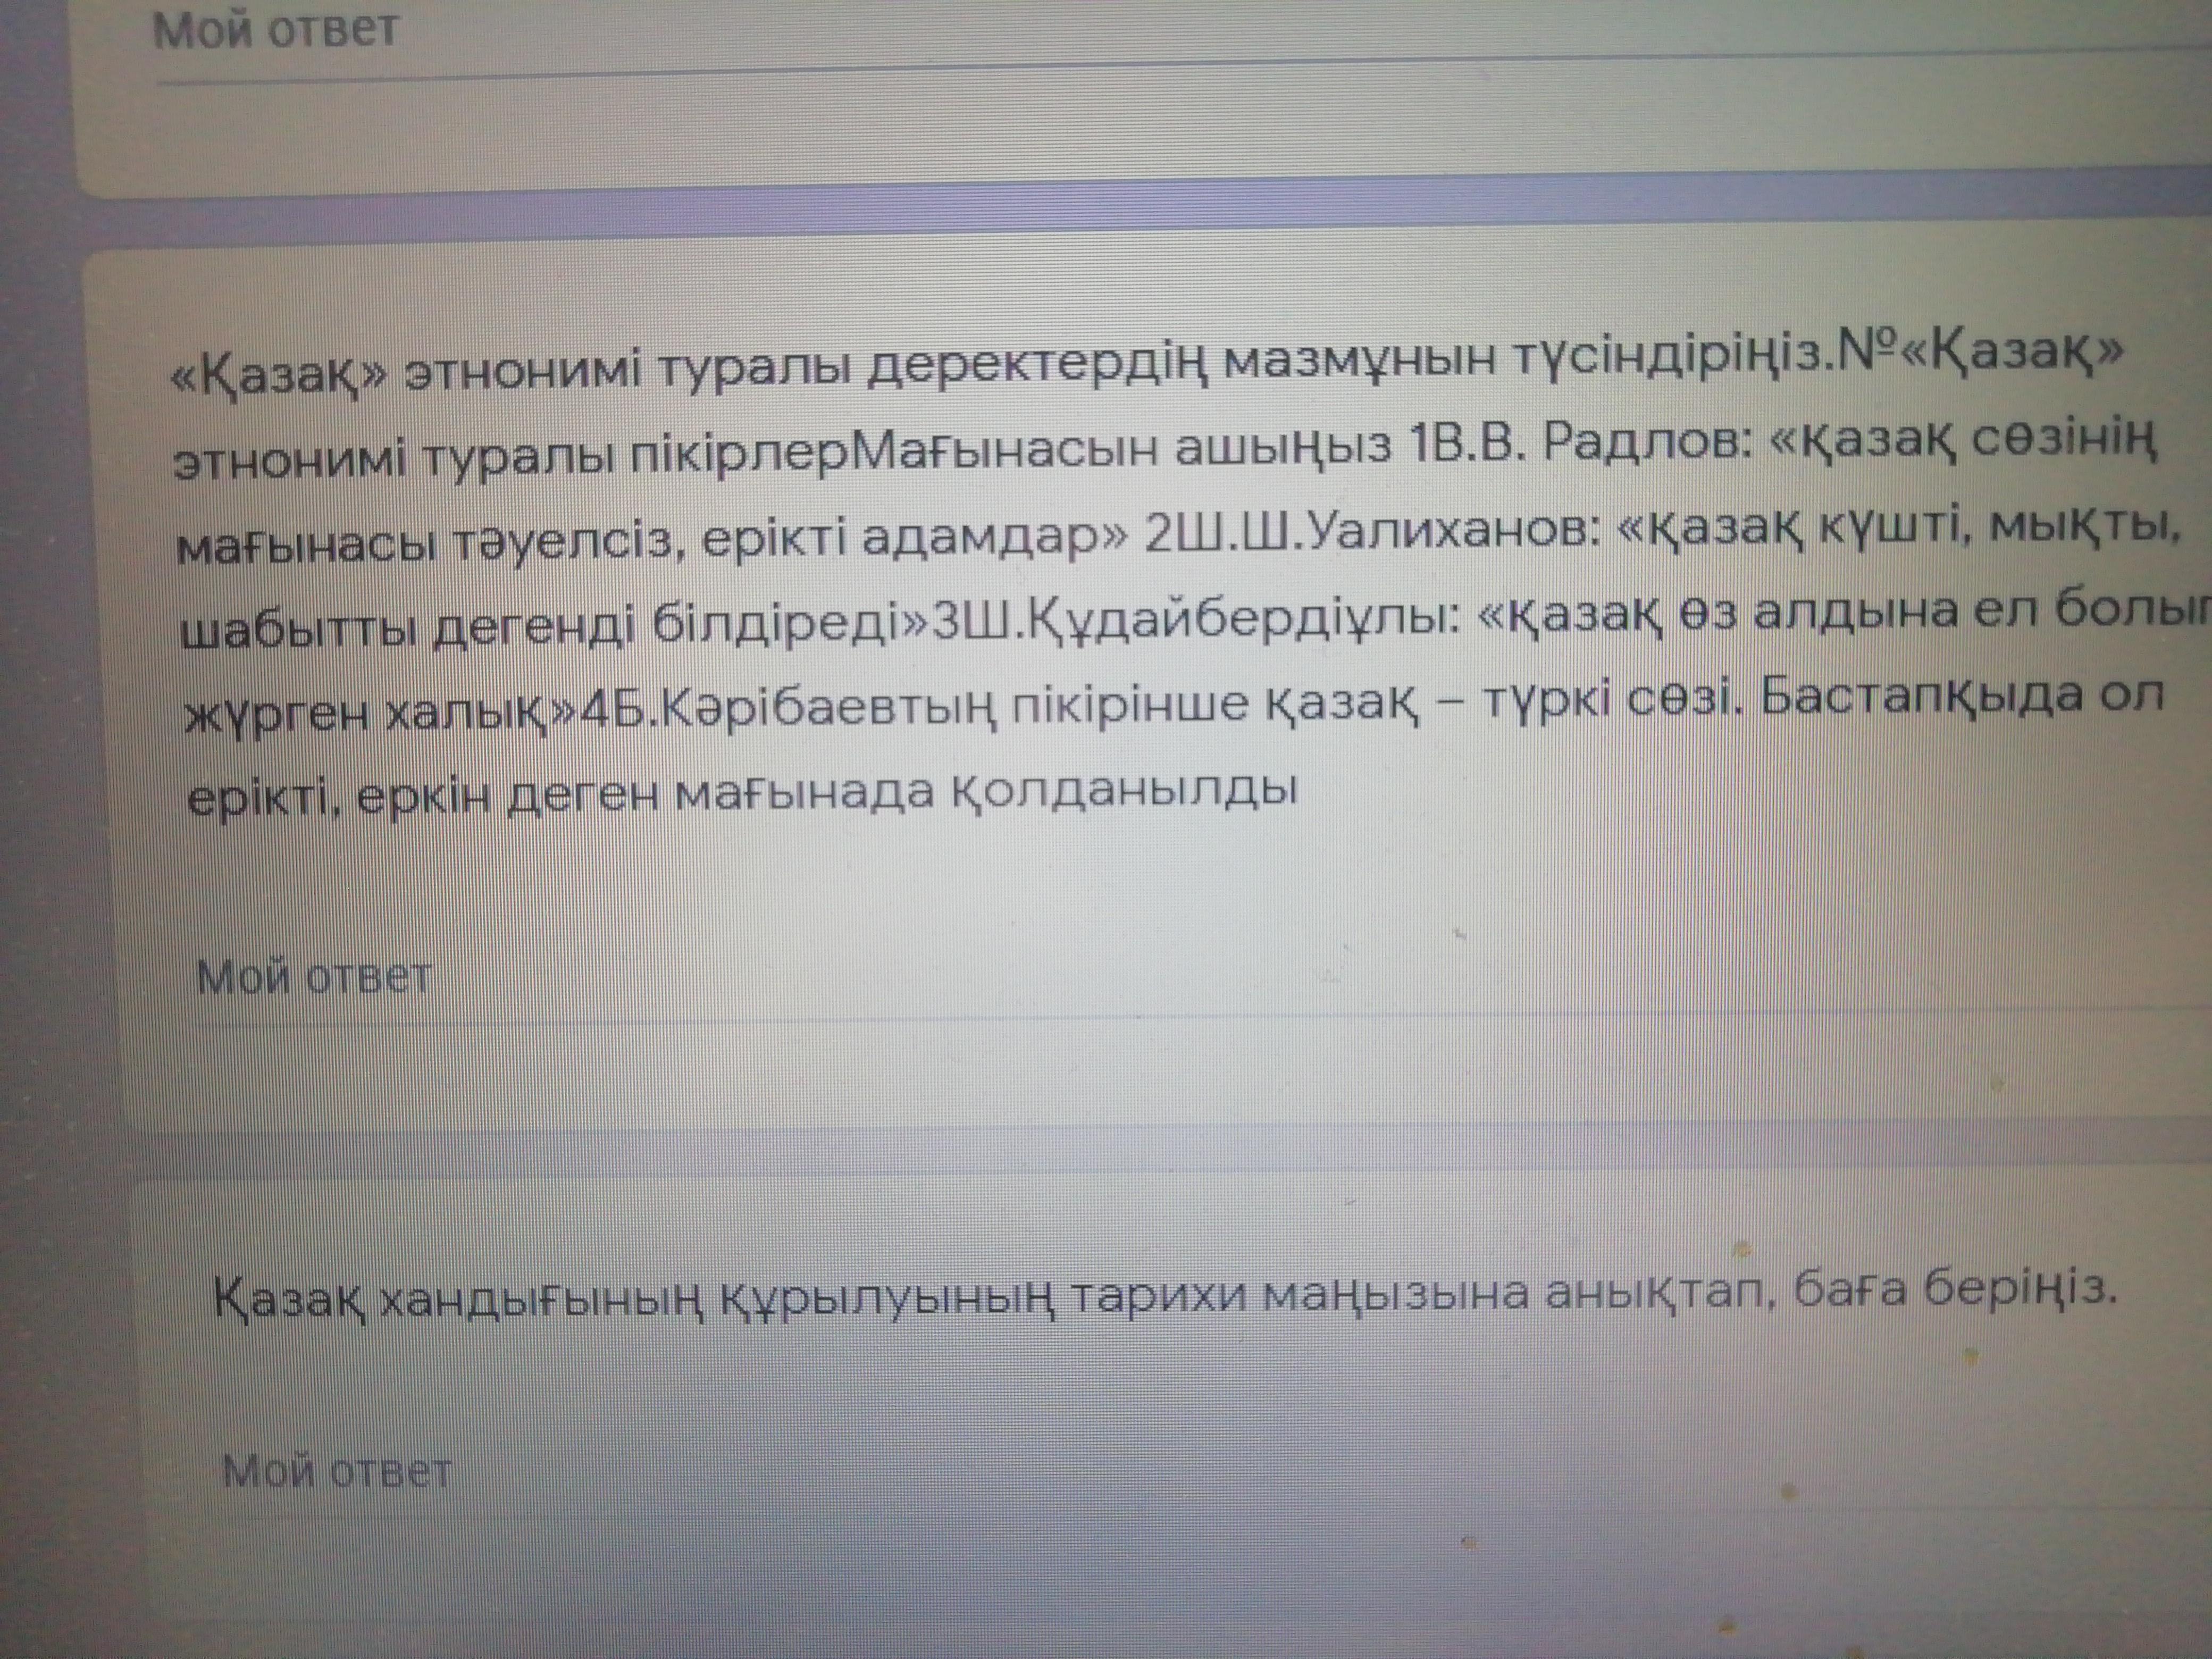Focus answer field under the Қазақ хандығы question

click(337, 1470)
